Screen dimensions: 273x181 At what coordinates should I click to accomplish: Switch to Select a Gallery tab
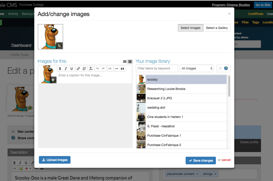(217, 28)
